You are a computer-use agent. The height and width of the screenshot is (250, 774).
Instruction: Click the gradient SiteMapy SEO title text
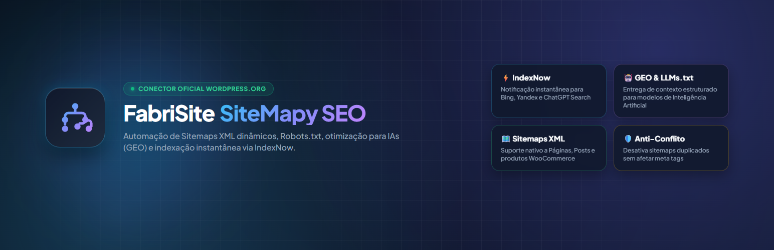point(293,114)
